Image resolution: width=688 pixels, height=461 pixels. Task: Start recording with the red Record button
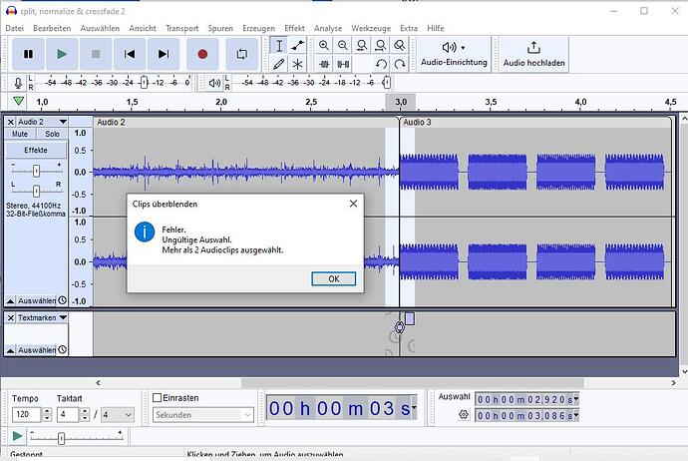(x=202, y=54)
